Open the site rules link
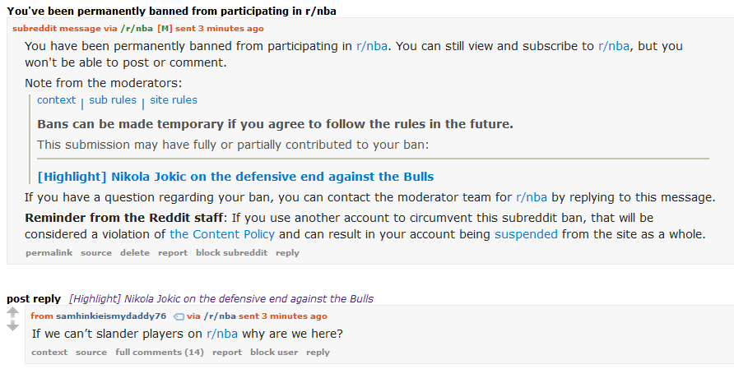The image size is (734, 369). click(x=174, y=100)
